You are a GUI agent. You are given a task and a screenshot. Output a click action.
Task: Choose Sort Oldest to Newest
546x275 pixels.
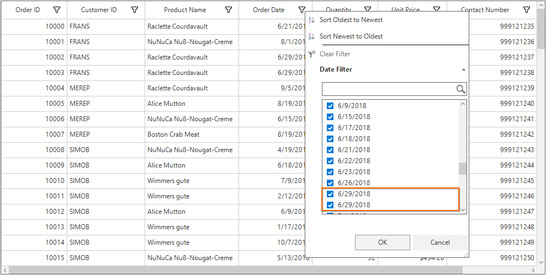click(x=351, y=20)
